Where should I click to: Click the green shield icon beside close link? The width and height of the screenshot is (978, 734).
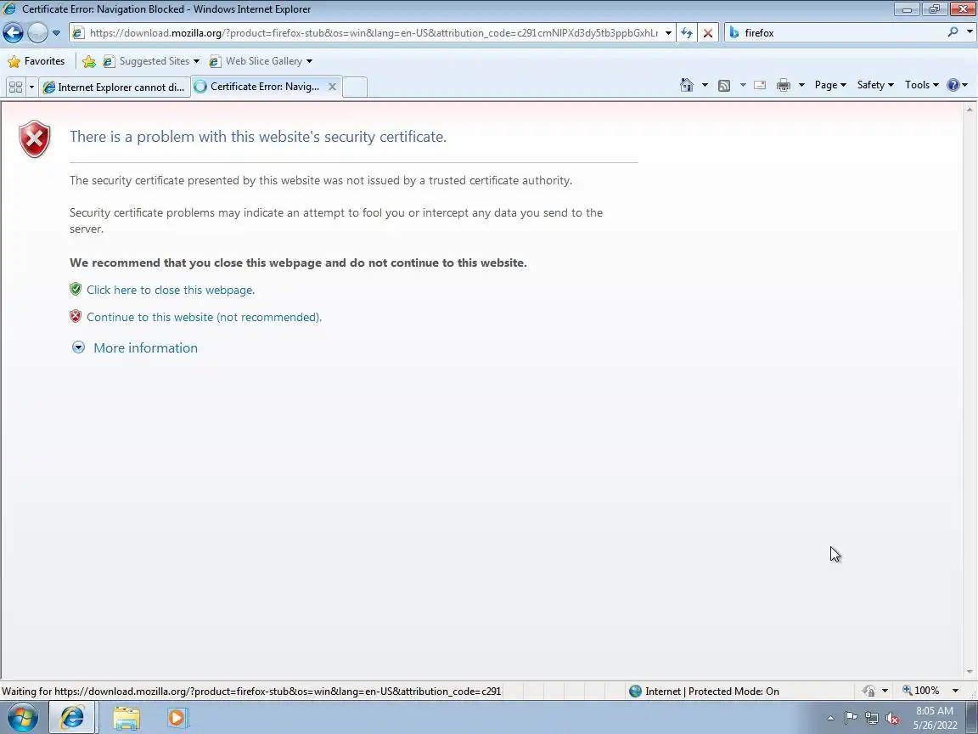76,289
